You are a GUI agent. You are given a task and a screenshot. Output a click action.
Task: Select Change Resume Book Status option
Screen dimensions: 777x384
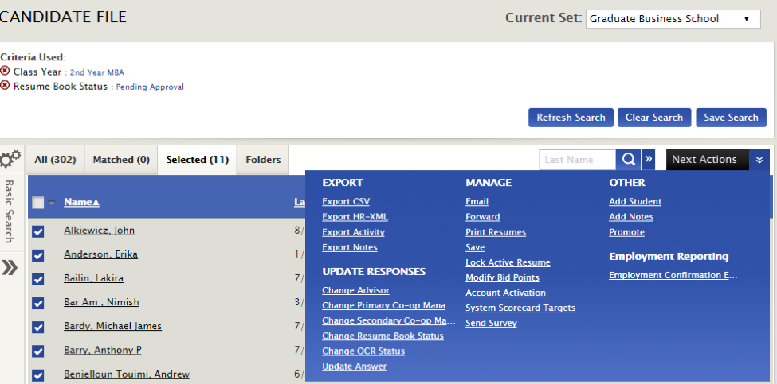[383, 336]
